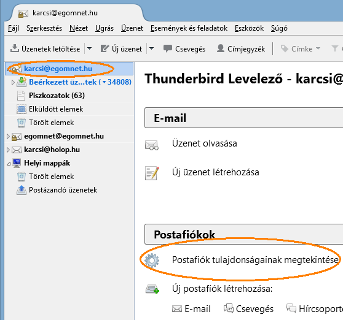
Task: Click the Üzenet olvasása link
Action: click(x=205, y=143)
